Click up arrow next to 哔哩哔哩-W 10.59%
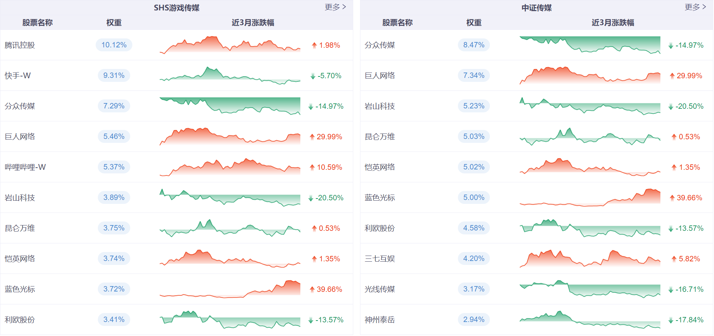The image size is (714, 336). click(x=312, y=167)
